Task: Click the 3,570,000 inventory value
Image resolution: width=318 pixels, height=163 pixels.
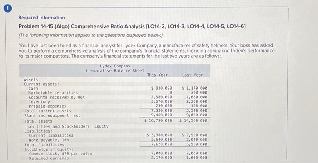Action: pos(162,101)
